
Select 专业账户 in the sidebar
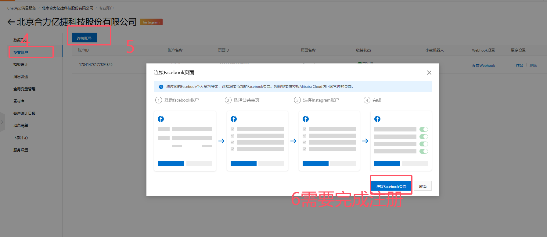point(21,52)
